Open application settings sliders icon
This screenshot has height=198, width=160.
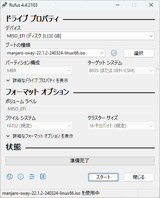click(x=32, y=177)
